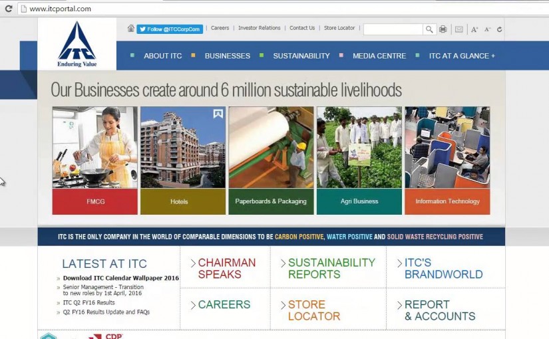Click chevron beside large CAREERS

click(x=193, y=305)
